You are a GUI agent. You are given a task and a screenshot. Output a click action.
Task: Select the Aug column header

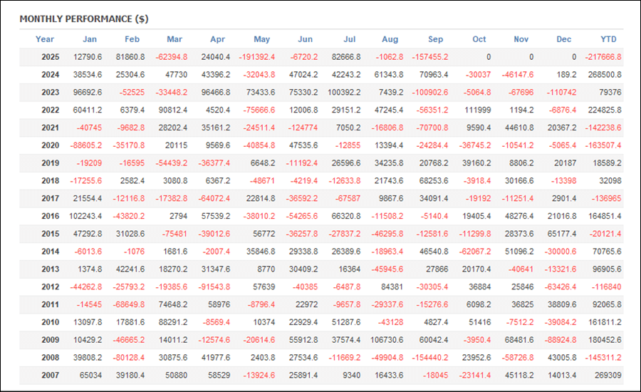(390, 39)
